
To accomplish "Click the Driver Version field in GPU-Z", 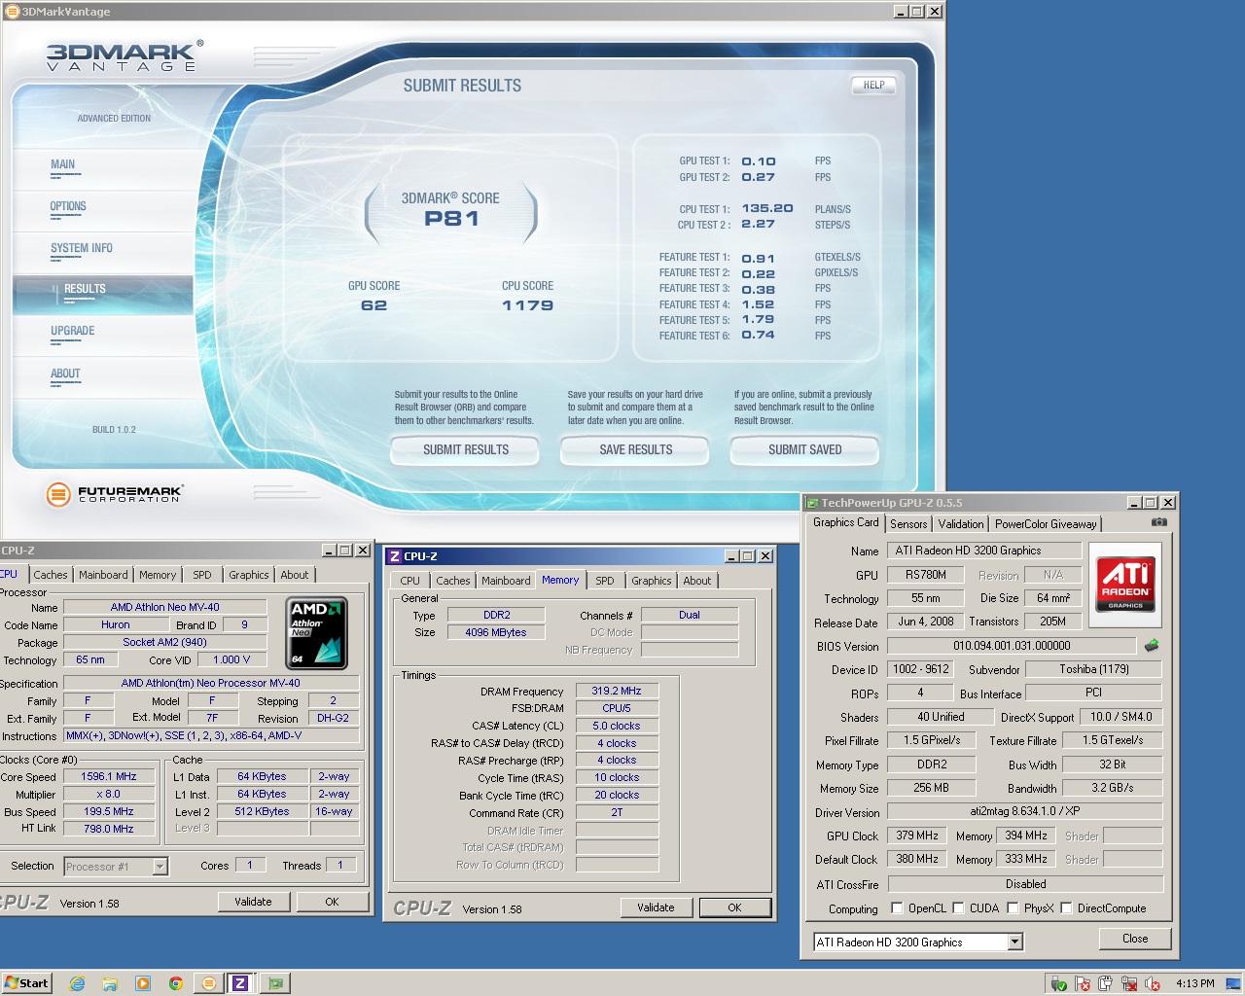I will click(1025, 811).
